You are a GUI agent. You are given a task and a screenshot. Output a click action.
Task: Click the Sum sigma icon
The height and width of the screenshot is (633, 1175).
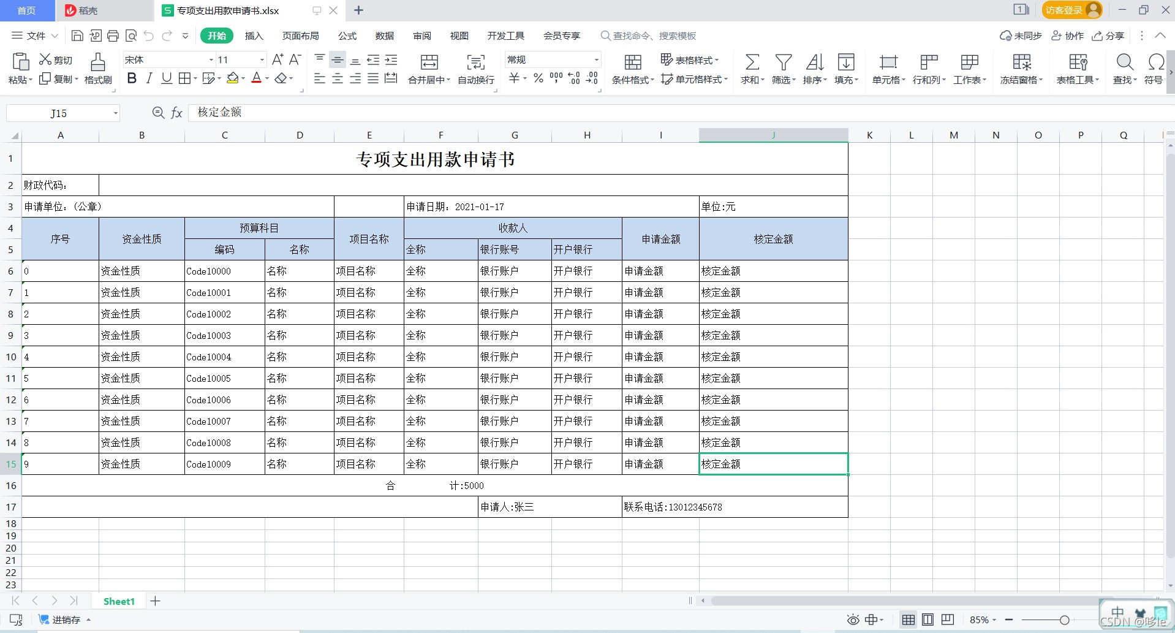(752, 62)
